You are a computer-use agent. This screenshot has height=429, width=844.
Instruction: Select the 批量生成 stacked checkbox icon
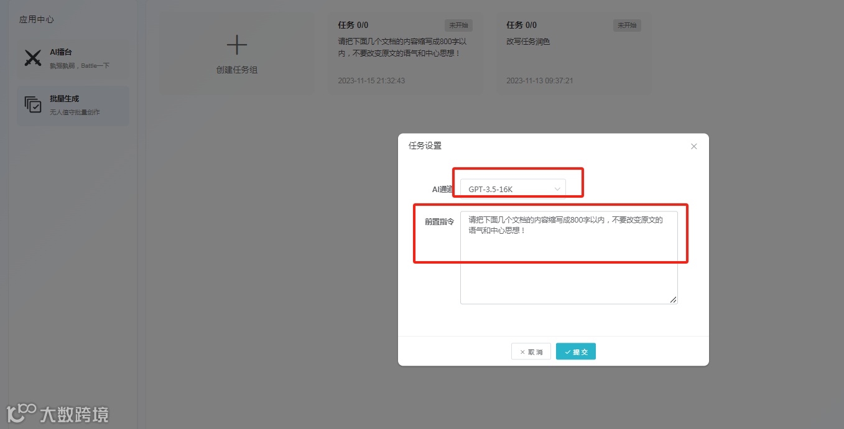click(x=33, y=104)
